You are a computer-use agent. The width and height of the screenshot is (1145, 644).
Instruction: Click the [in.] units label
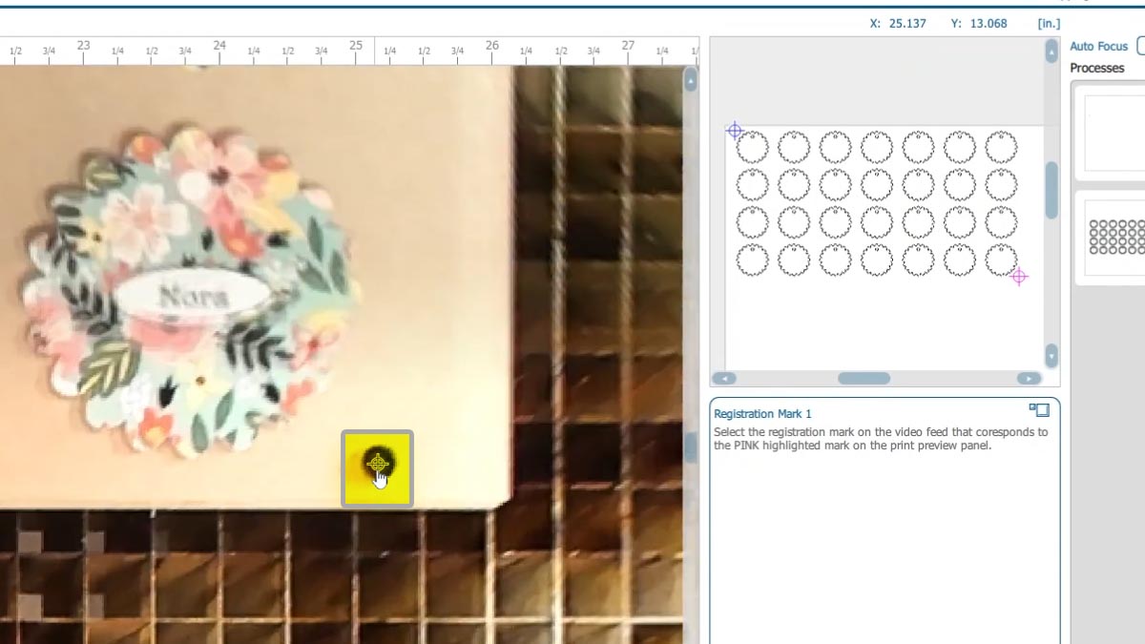pyautogui.click(x=1048, y=24)
